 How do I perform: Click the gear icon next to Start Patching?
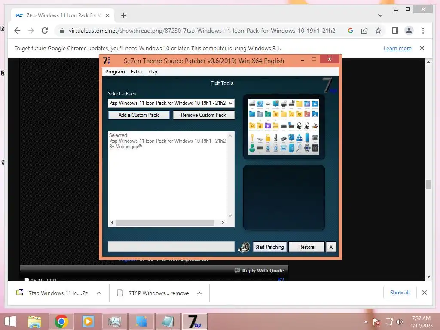click(x=244, y=247)
